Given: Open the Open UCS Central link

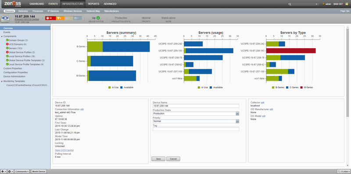Looking at the screenshot, I should pos(64,150).
